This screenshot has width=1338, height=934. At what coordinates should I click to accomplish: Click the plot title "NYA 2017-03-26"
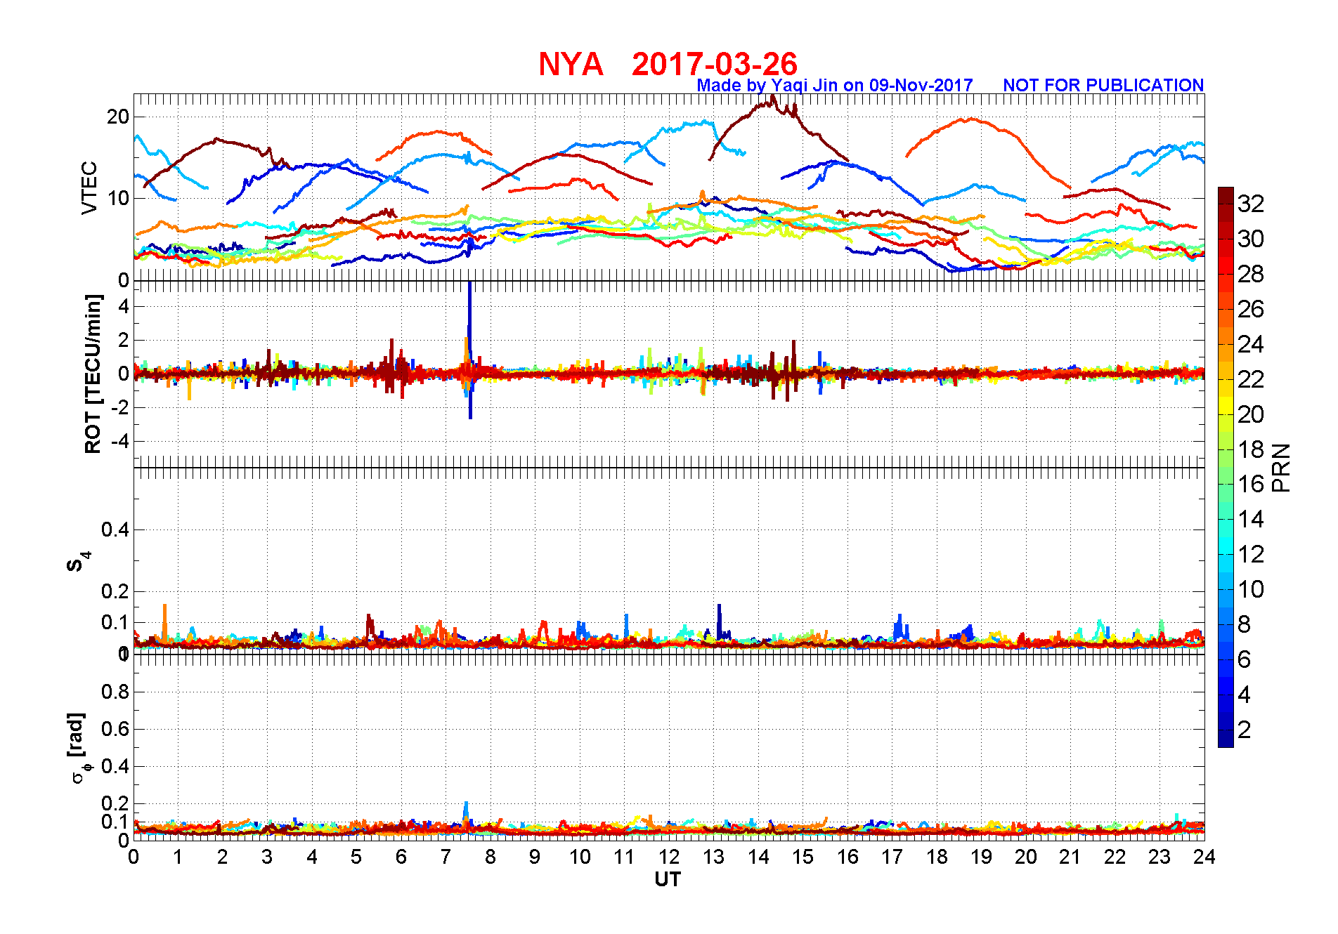click(668, 64)
